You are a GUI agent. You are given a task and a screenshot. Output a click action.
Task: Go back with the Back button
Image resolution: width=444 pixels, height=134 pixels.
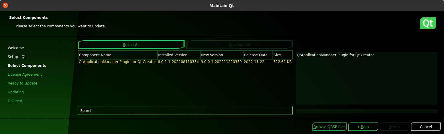[363, 127]
